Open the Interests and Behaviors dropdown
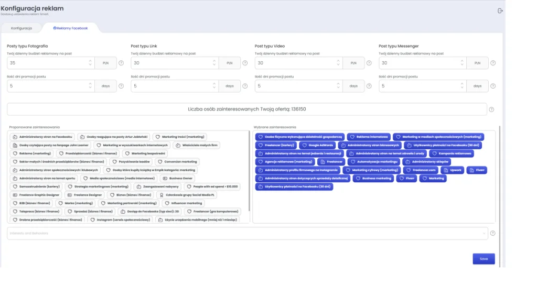Screen dimensions: 537x308 point(247,233)
